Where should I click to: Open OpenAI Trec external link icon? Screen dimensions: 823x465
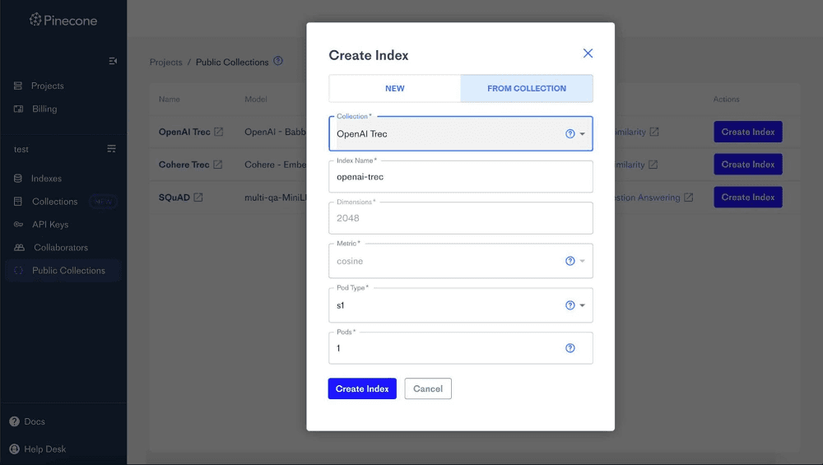[x=218, y=132]
